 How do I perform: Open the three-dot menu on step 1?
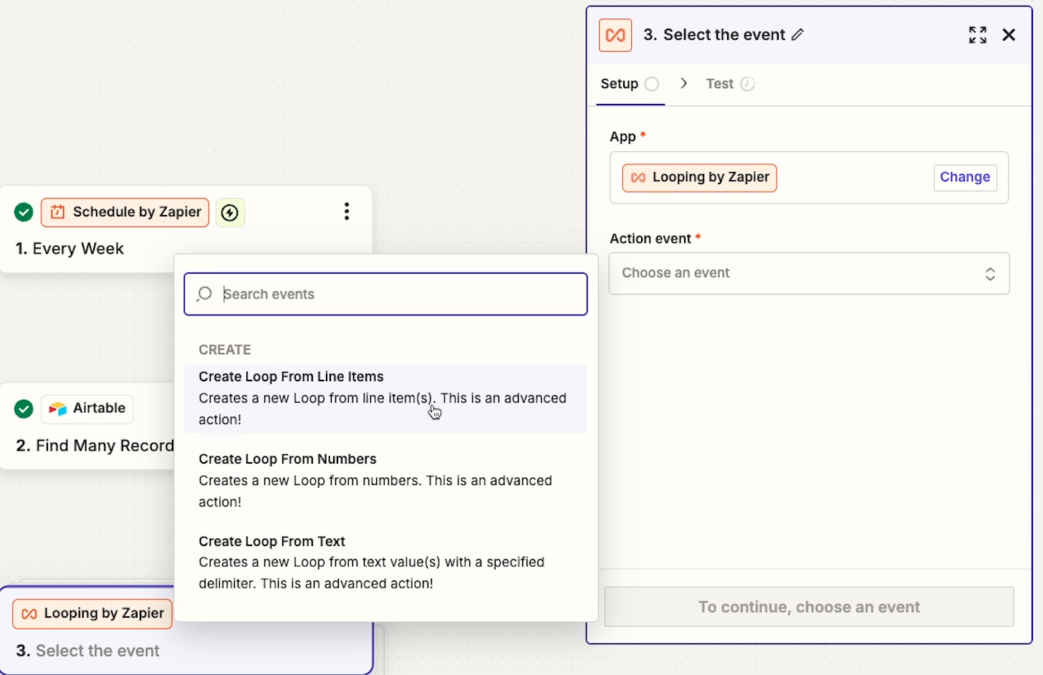[x=347, y=211]
